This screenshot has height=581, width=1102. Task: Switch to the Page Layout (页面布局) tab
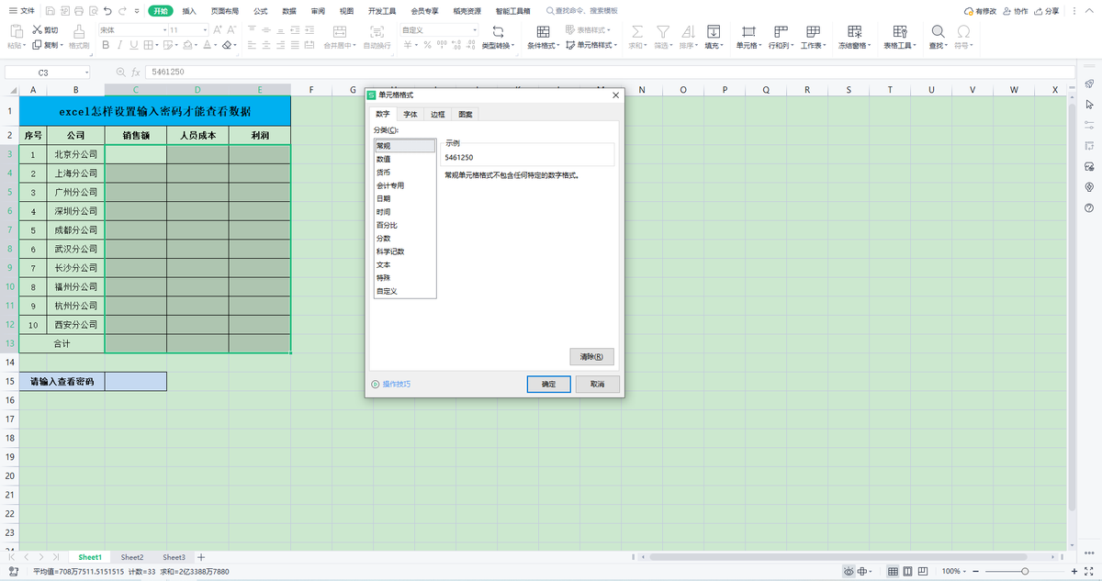click(x=224, y=11)
